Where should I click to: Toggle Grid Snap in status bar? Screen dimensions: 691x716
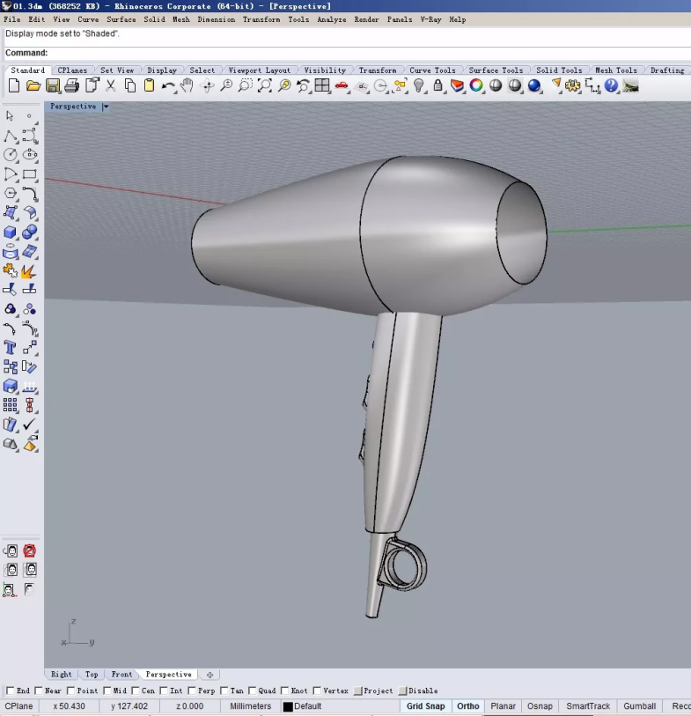coord(425,706)
